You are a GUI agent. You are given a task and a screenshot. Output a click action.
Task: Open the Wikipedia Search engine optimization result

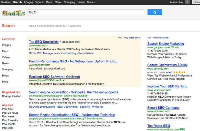(74, 92)
